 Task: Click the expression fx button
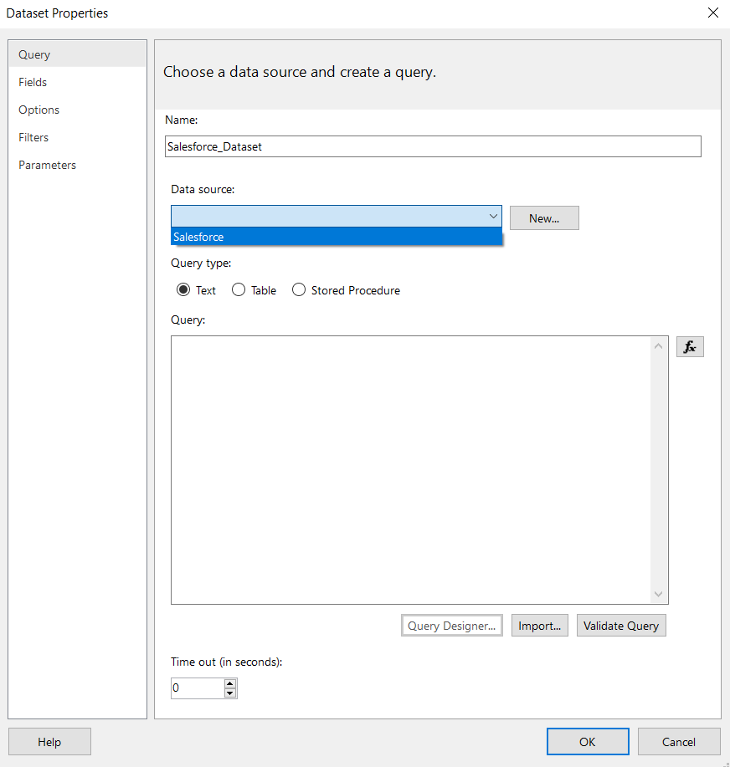click(x=690, y=347)
